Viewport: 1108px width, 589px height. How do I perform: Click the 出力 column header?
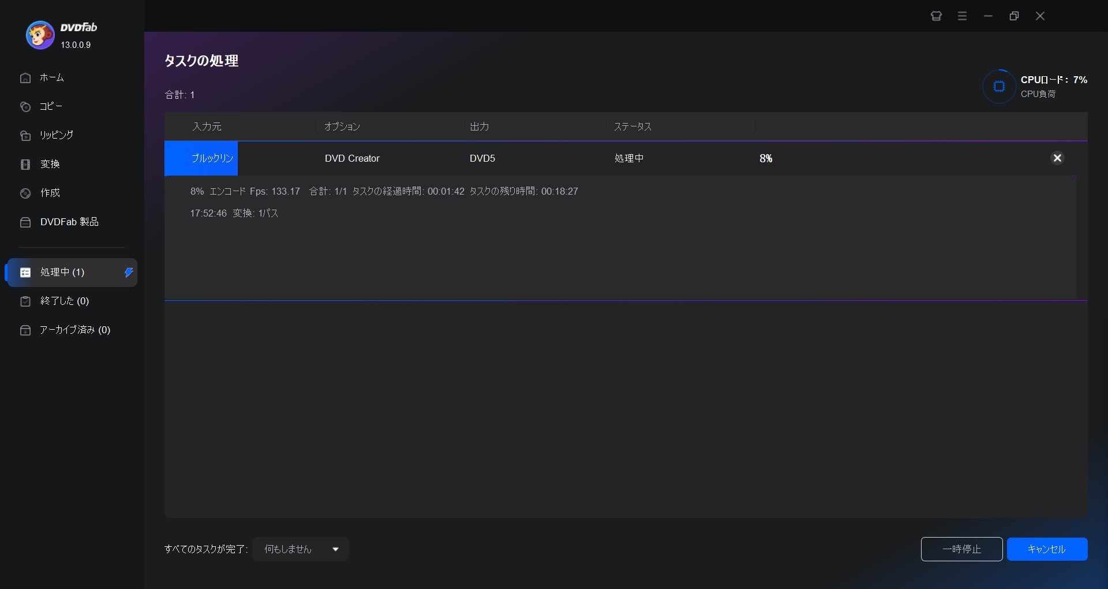[480, 126]
